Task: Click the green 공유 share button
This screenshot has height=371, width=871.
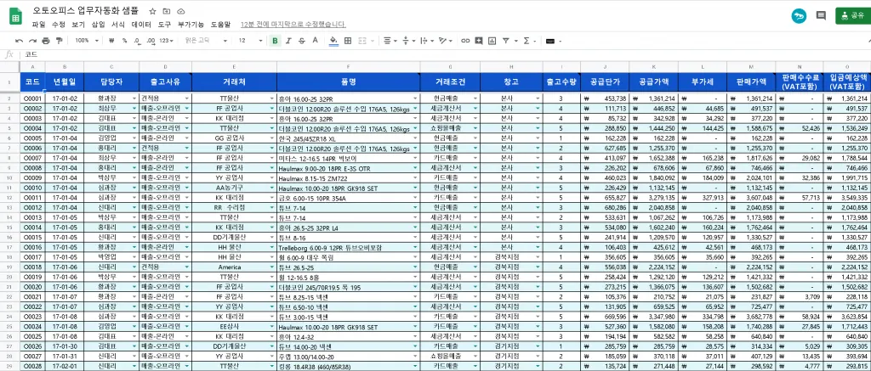Action: [x=852, y=15]
